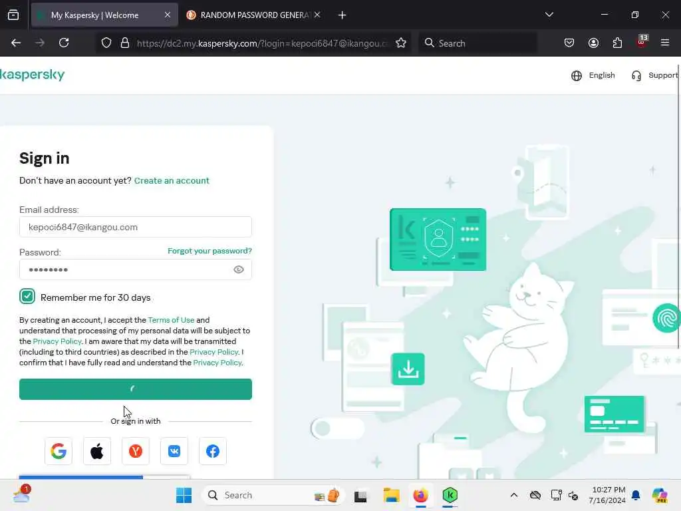Sign in with Facebook
Screen dimensions: 681x511
[213, 451]
